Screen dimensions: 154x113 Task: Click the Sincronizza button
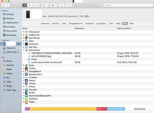coord(140,109)
